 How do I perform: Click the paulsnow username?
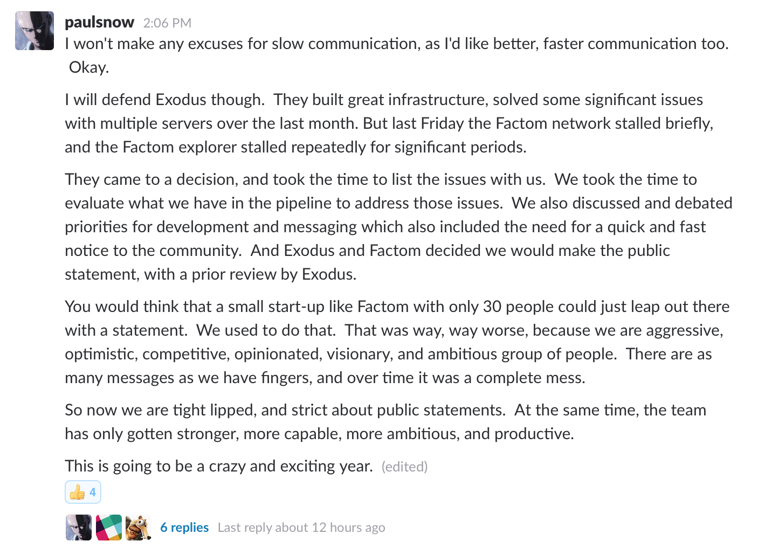click(x=99, y=22)
